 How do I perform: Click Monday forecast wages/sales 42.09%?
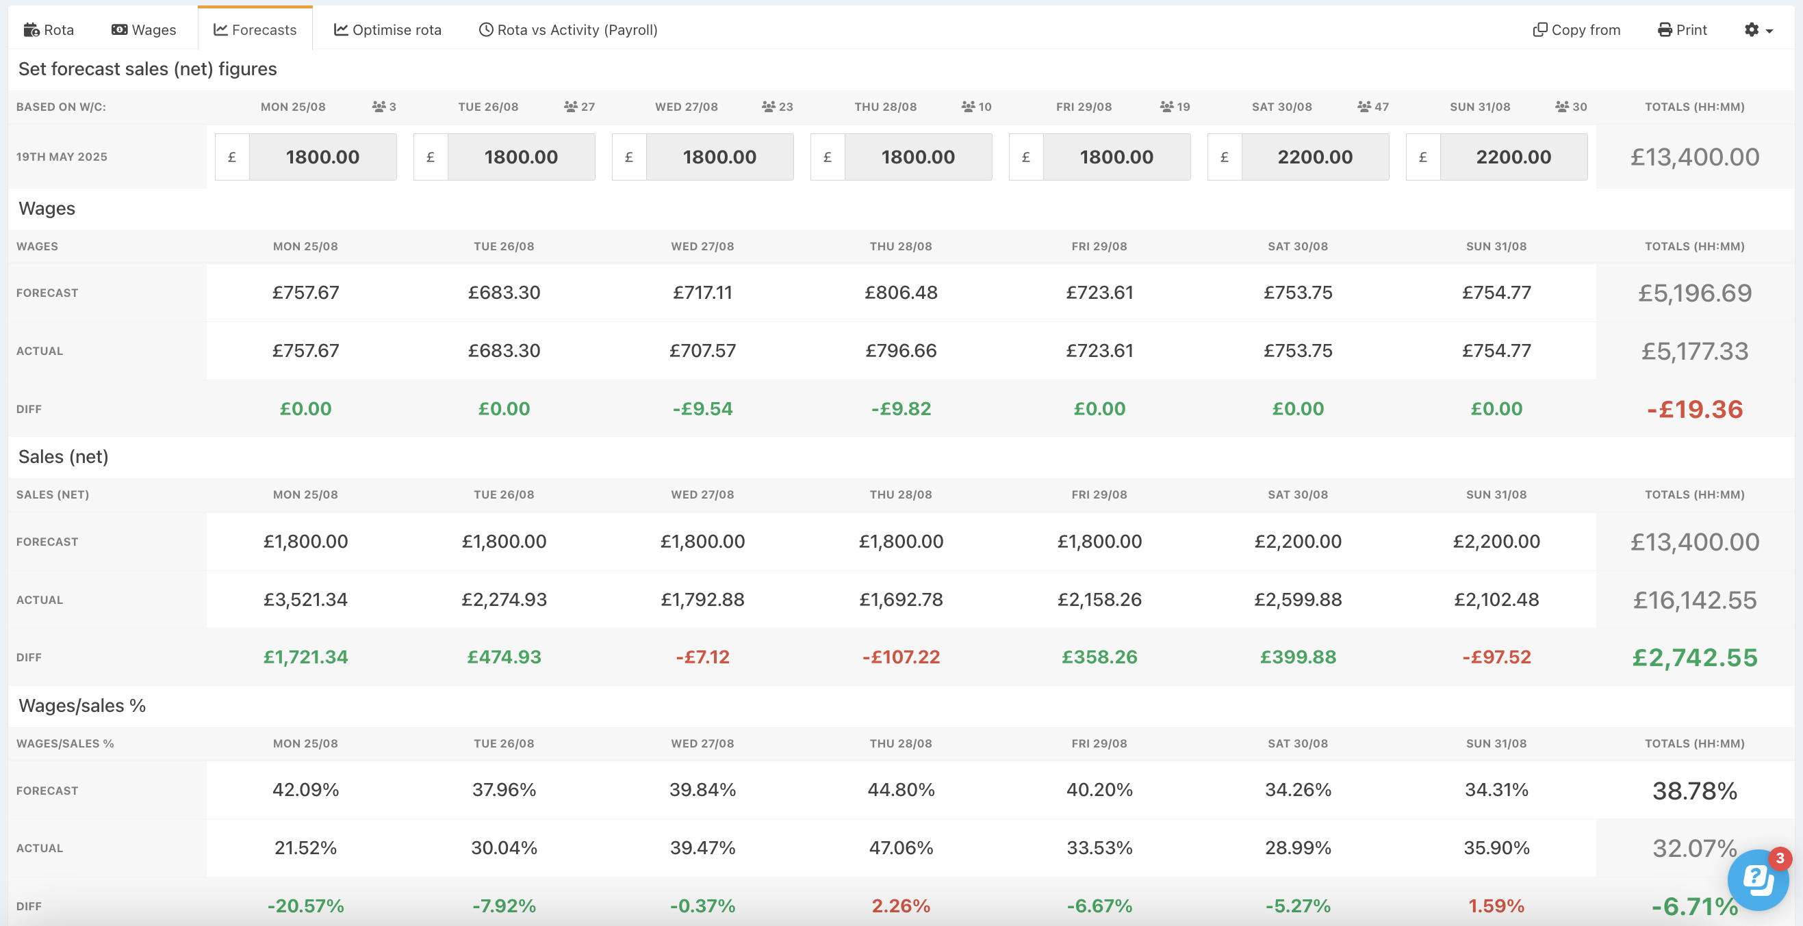(x=305, y=790)
